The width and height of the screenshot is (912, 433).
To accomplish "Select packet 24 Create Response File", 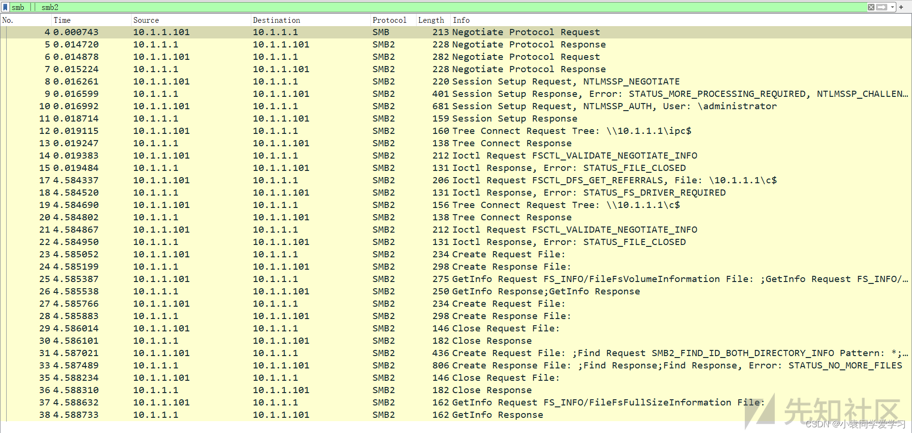I will [x=456, y=267].
